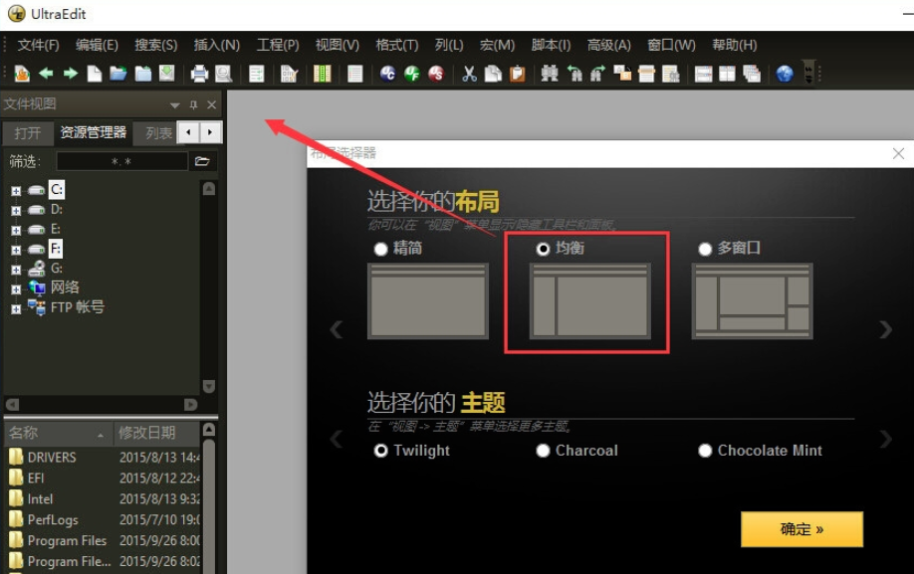This screenshot has height=574, width=914.
Task: Select the 精简 layout radio button
Action: [380, 249]
